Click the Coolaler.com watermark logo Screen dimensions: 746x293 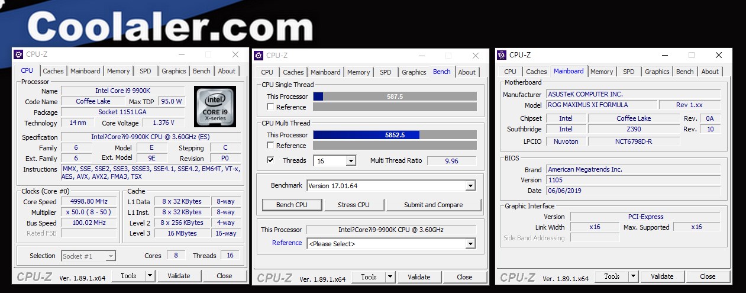click(x=168, y=27)
